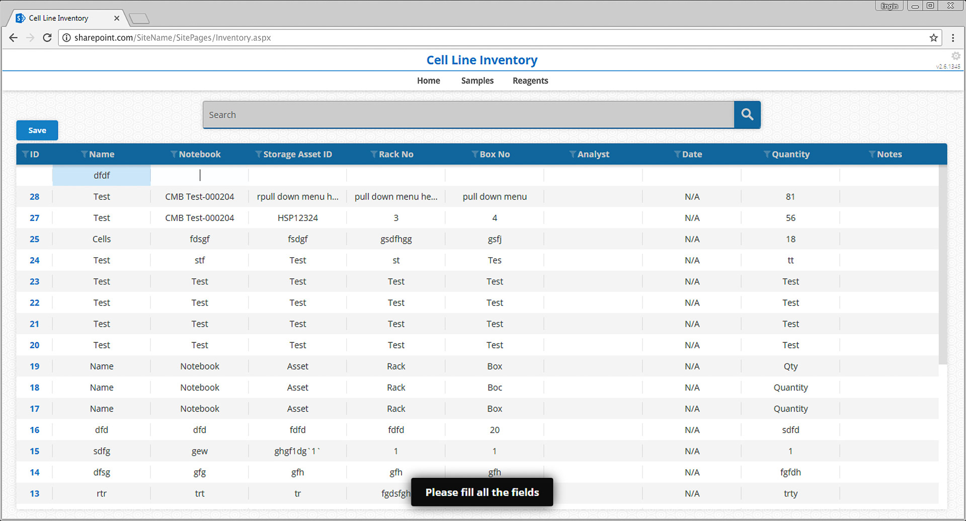Close the Cell Line Inventory tab

click(x=117, y=18)
